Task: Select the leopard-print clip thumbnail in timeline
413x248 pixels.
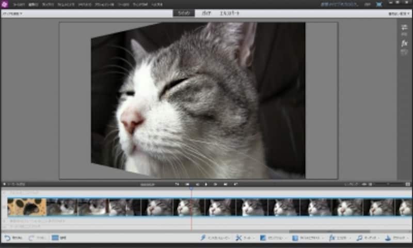Action: click(x=27, y=207)
